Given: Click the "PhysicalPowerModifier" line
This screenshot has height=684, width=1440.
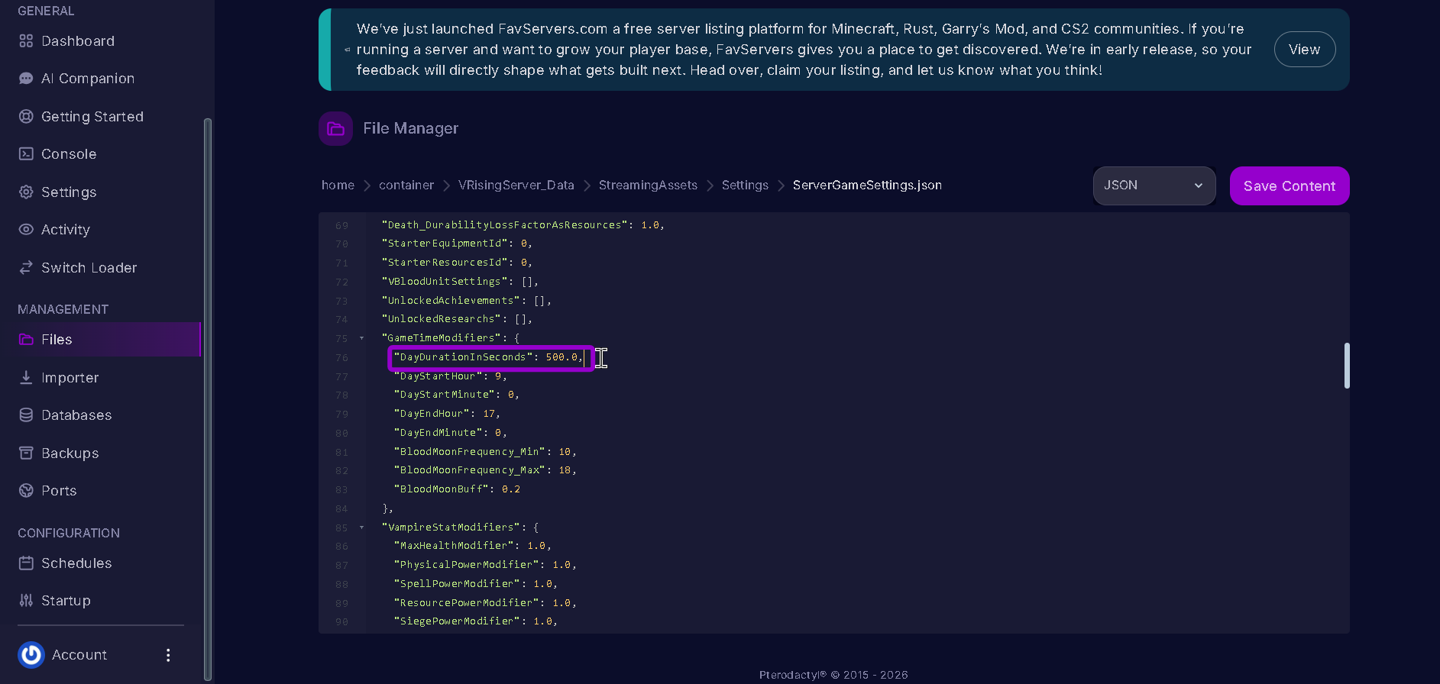Looking at the screenshot, I should click(485, 565).
